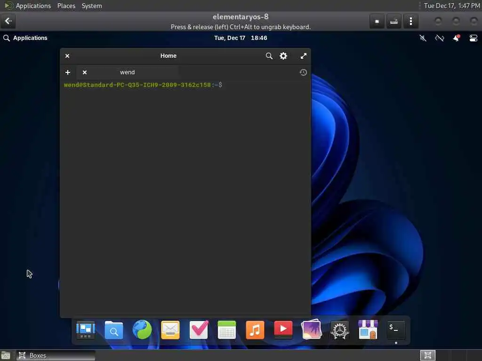
Task: Launch AppCenter from the dock
Action: point(368,330)
